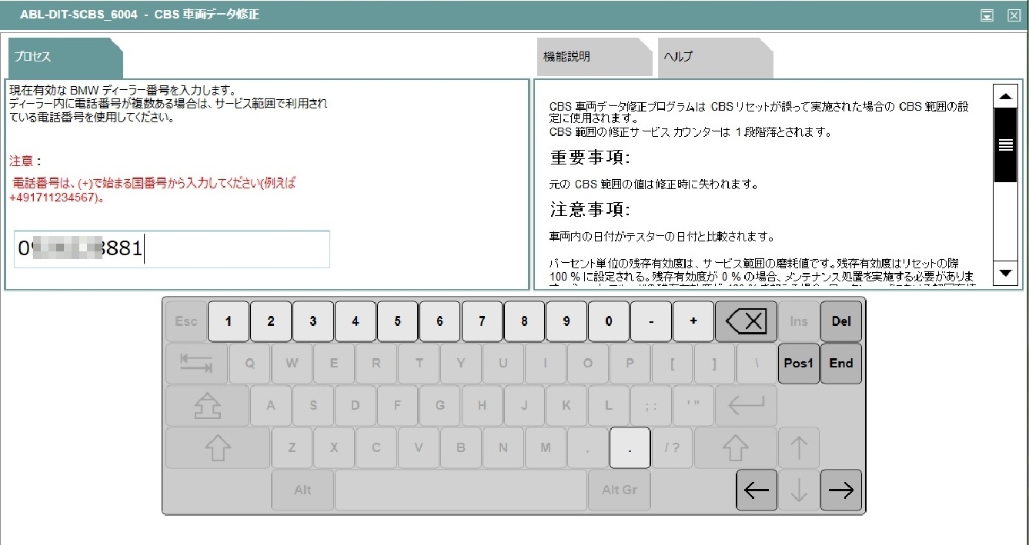Click the red 注意 label
Screen dimensions: 1029x545
point(25,161)
